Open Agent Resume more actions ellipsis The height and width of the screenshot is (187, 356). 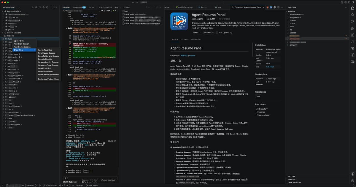[x=19, y=7]
